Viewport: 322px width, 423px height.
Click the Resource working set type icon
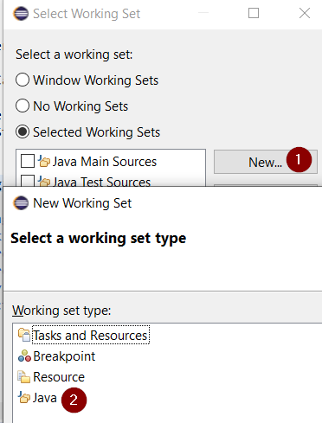click(24, 377)
